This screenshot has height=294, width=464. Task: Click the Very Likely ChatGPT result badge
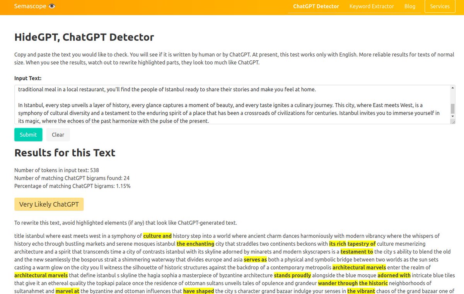tap(49, 204)
